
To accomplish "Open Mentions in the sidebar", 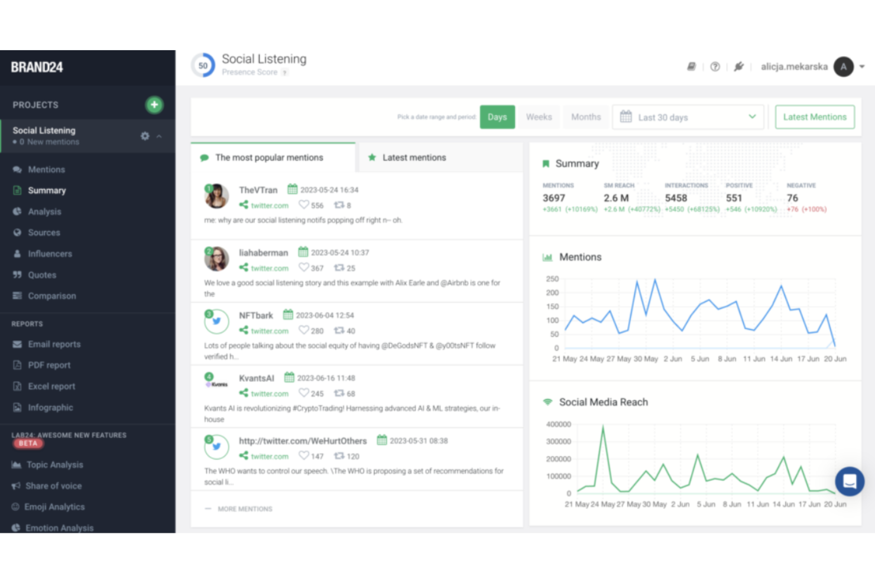I will point(46,170).
